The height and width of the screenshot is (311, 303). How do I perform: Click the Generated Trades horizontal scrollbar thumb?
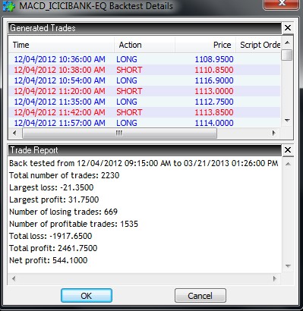pos(119,133)
